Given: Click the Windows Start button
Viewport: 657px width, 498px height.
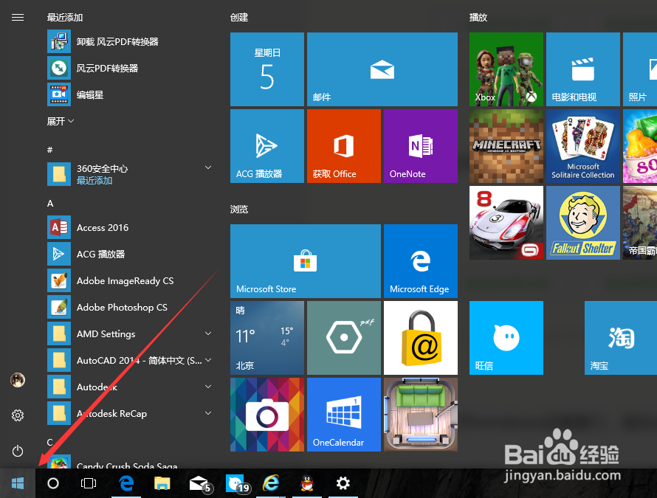Looking at the screenshot, I should pos(18,483).
